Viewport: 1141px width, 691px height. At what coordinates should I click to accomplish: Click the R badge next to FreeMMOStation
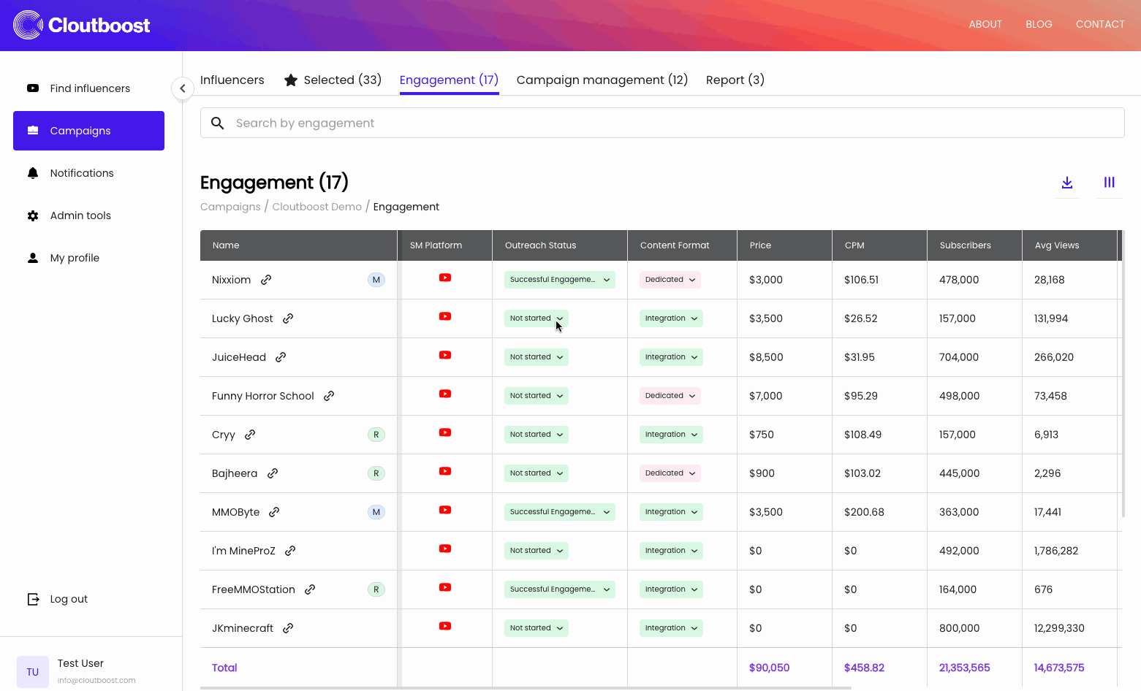pyautogui.click(x=376, y=589)
